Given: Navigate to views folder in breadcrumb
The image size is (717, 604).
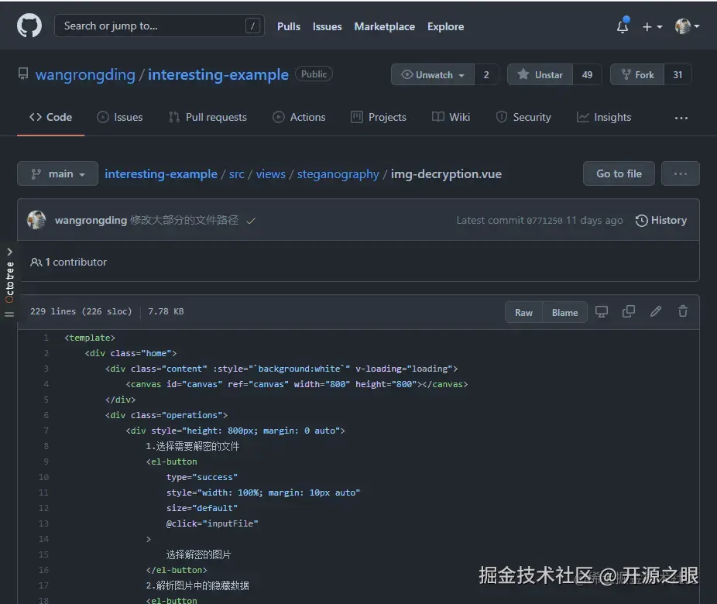Looking at the screenshot, I should [270, 174].
